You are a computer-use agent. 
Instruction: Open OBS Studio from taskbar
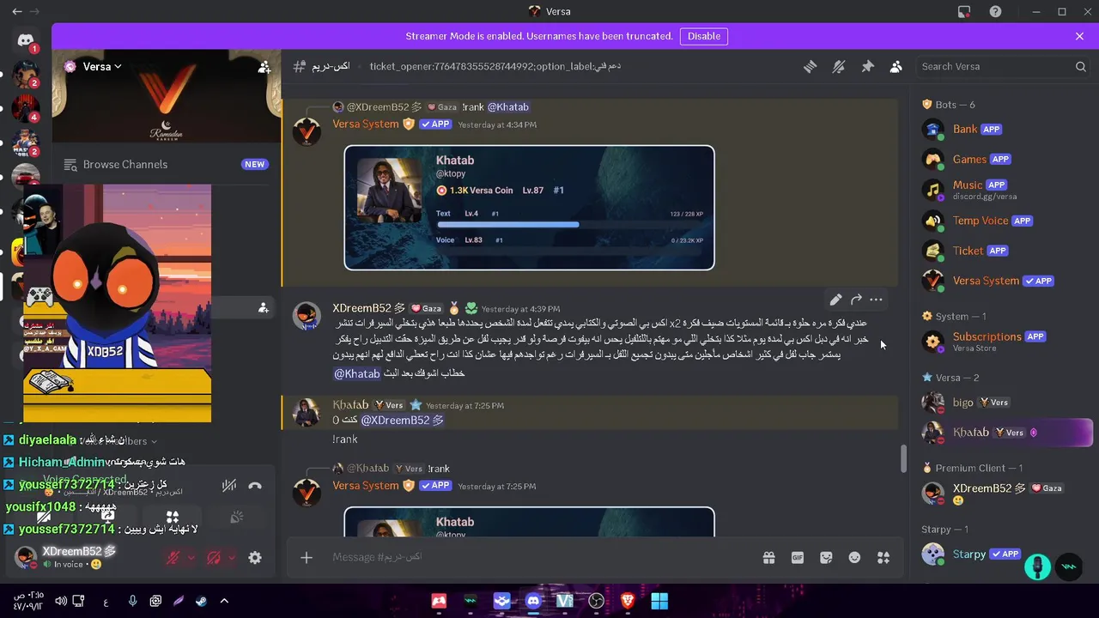(596, 601)
